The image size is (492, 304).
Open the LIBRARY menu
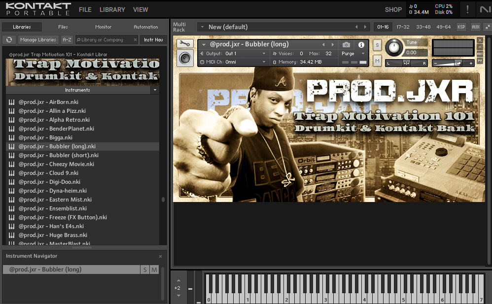[x=112, y=10]
